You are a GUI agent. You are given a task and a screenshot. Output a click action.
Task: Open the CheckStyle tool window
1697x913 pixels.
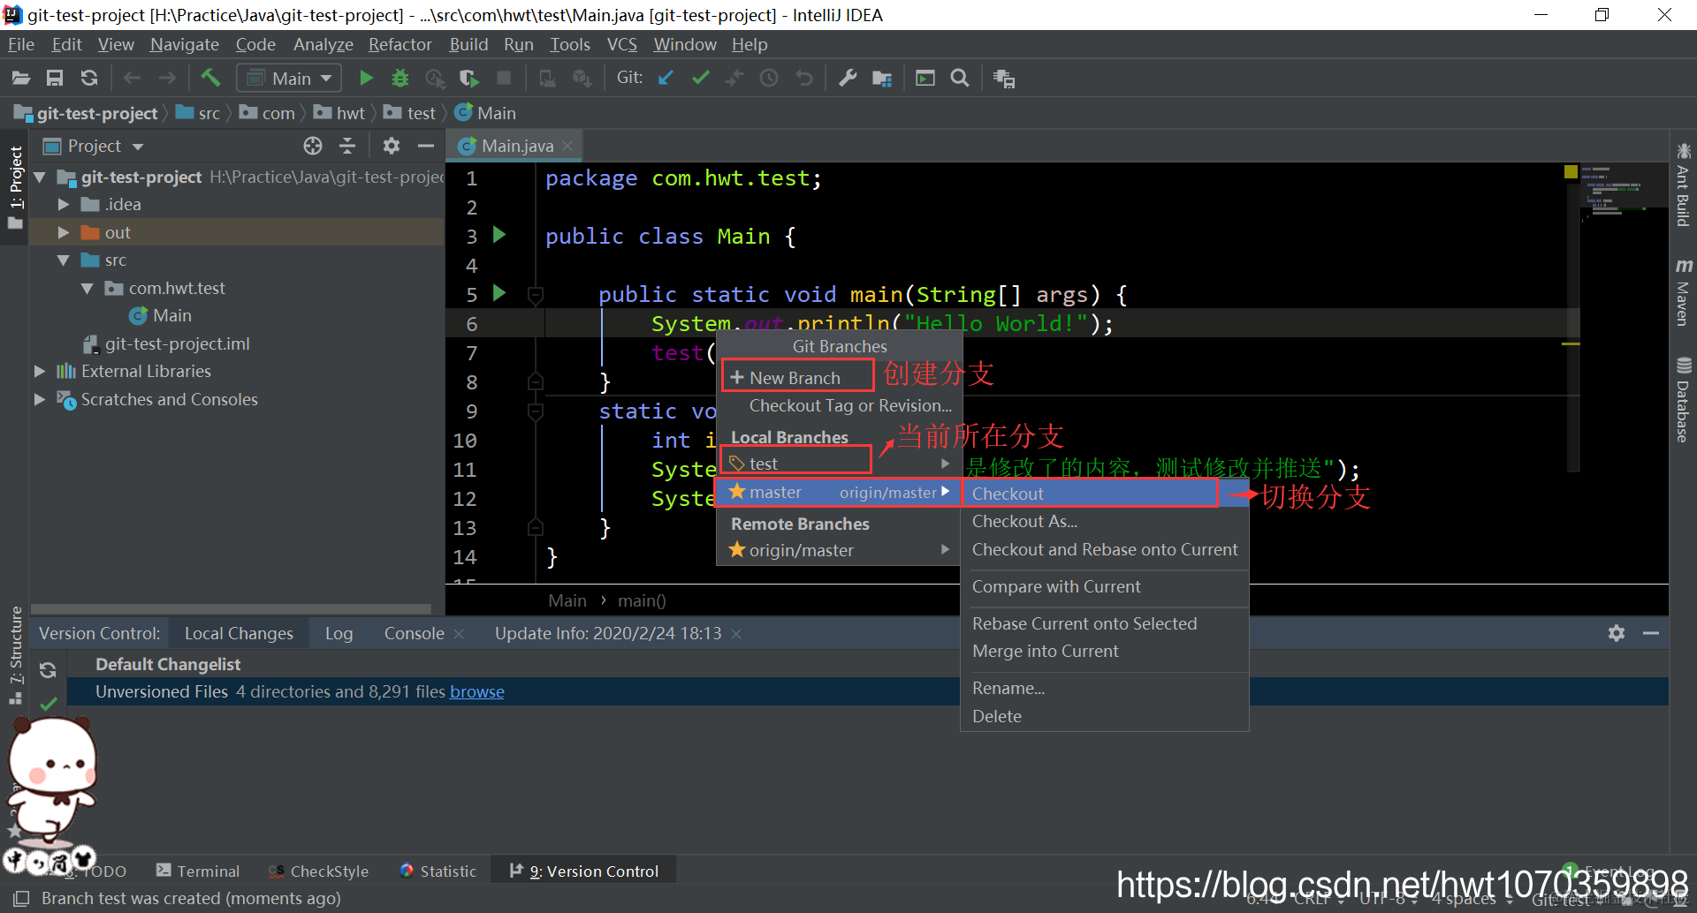(320, 871)
